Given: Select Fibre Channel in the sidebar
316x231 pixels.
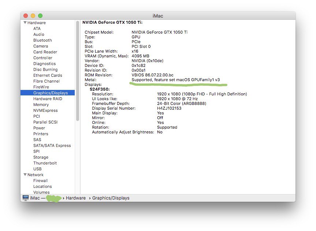Looking at the screenshot, I should [x=47, y=81].
